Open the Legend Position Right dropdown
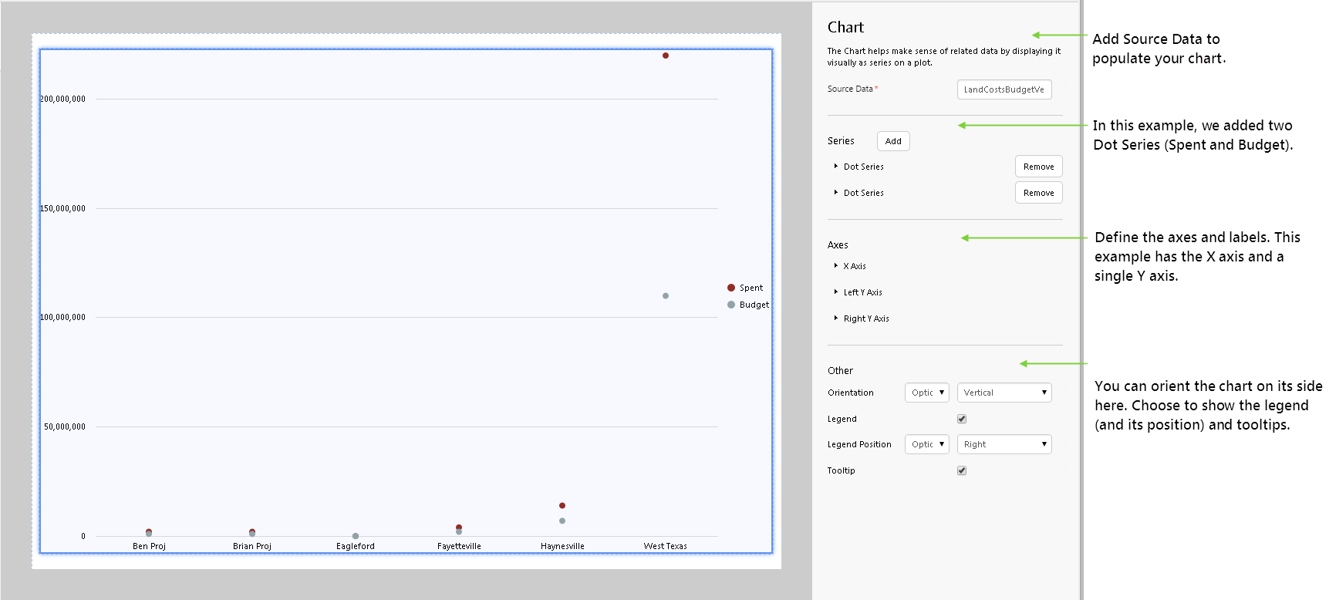 pyautogui.click(x=1004, y=444)
